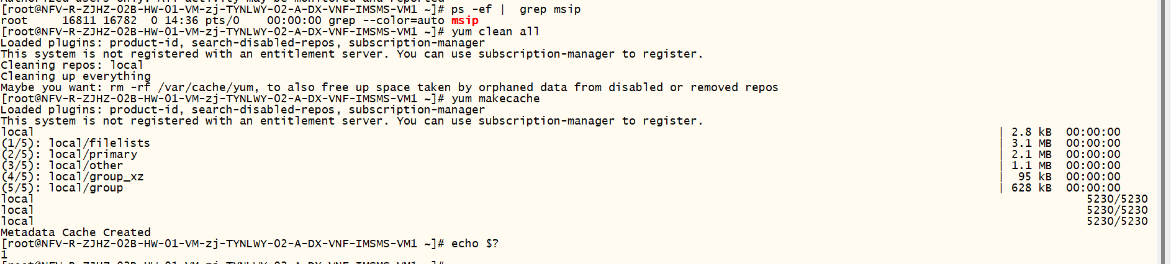
Task: Click the '2.8 kB' size value
Action: [x=1031, y=132]
